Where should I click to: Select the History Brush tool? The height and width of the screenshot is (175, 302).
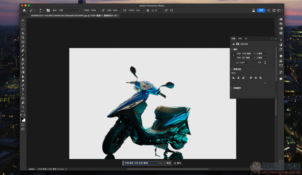(x=23, y=64)
